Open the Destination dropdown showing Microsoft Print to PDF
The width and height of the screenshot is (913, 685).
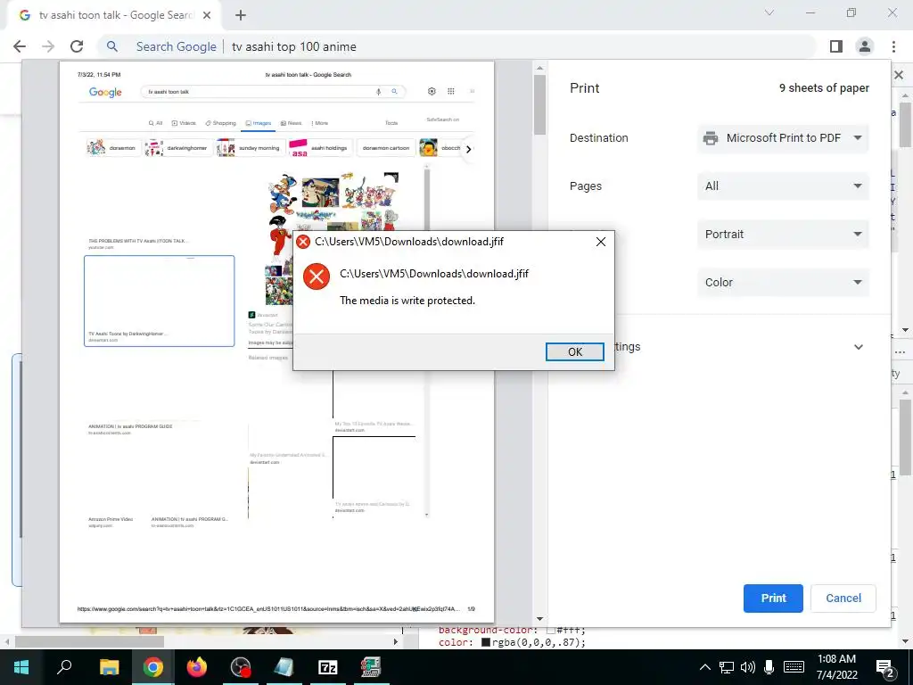[x=783, y=138]
